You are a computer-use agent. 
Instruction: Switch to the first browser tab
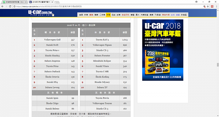pyautogui.click(x=14, y=2)
